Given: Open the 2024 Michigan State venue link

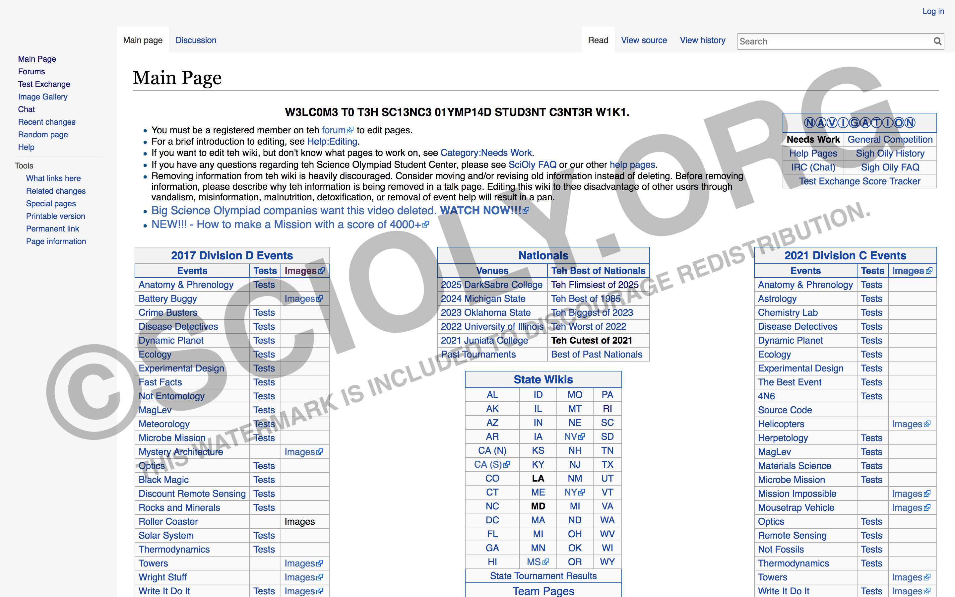Looking at the screenshot, I should tap(483, 299).
